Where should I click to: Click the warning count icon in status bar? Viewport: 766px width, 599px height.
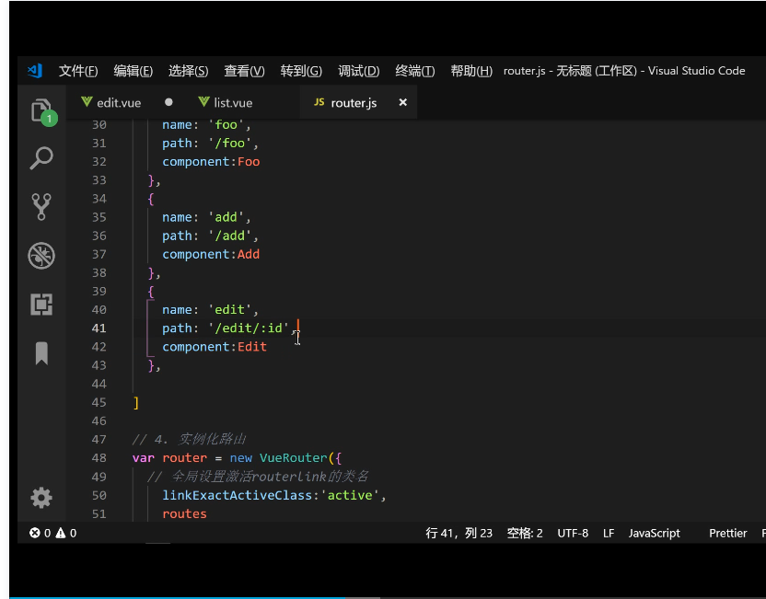61,533
